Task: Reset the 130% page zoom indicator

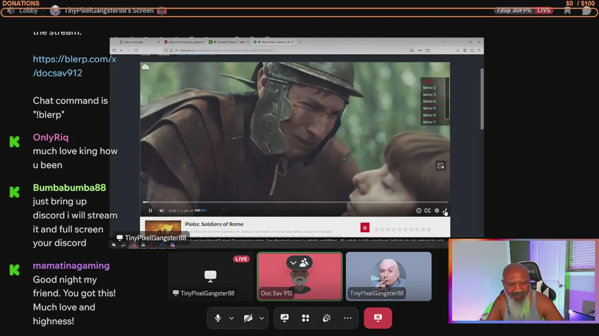Action: pyautogui.click(x=419, y=50)
